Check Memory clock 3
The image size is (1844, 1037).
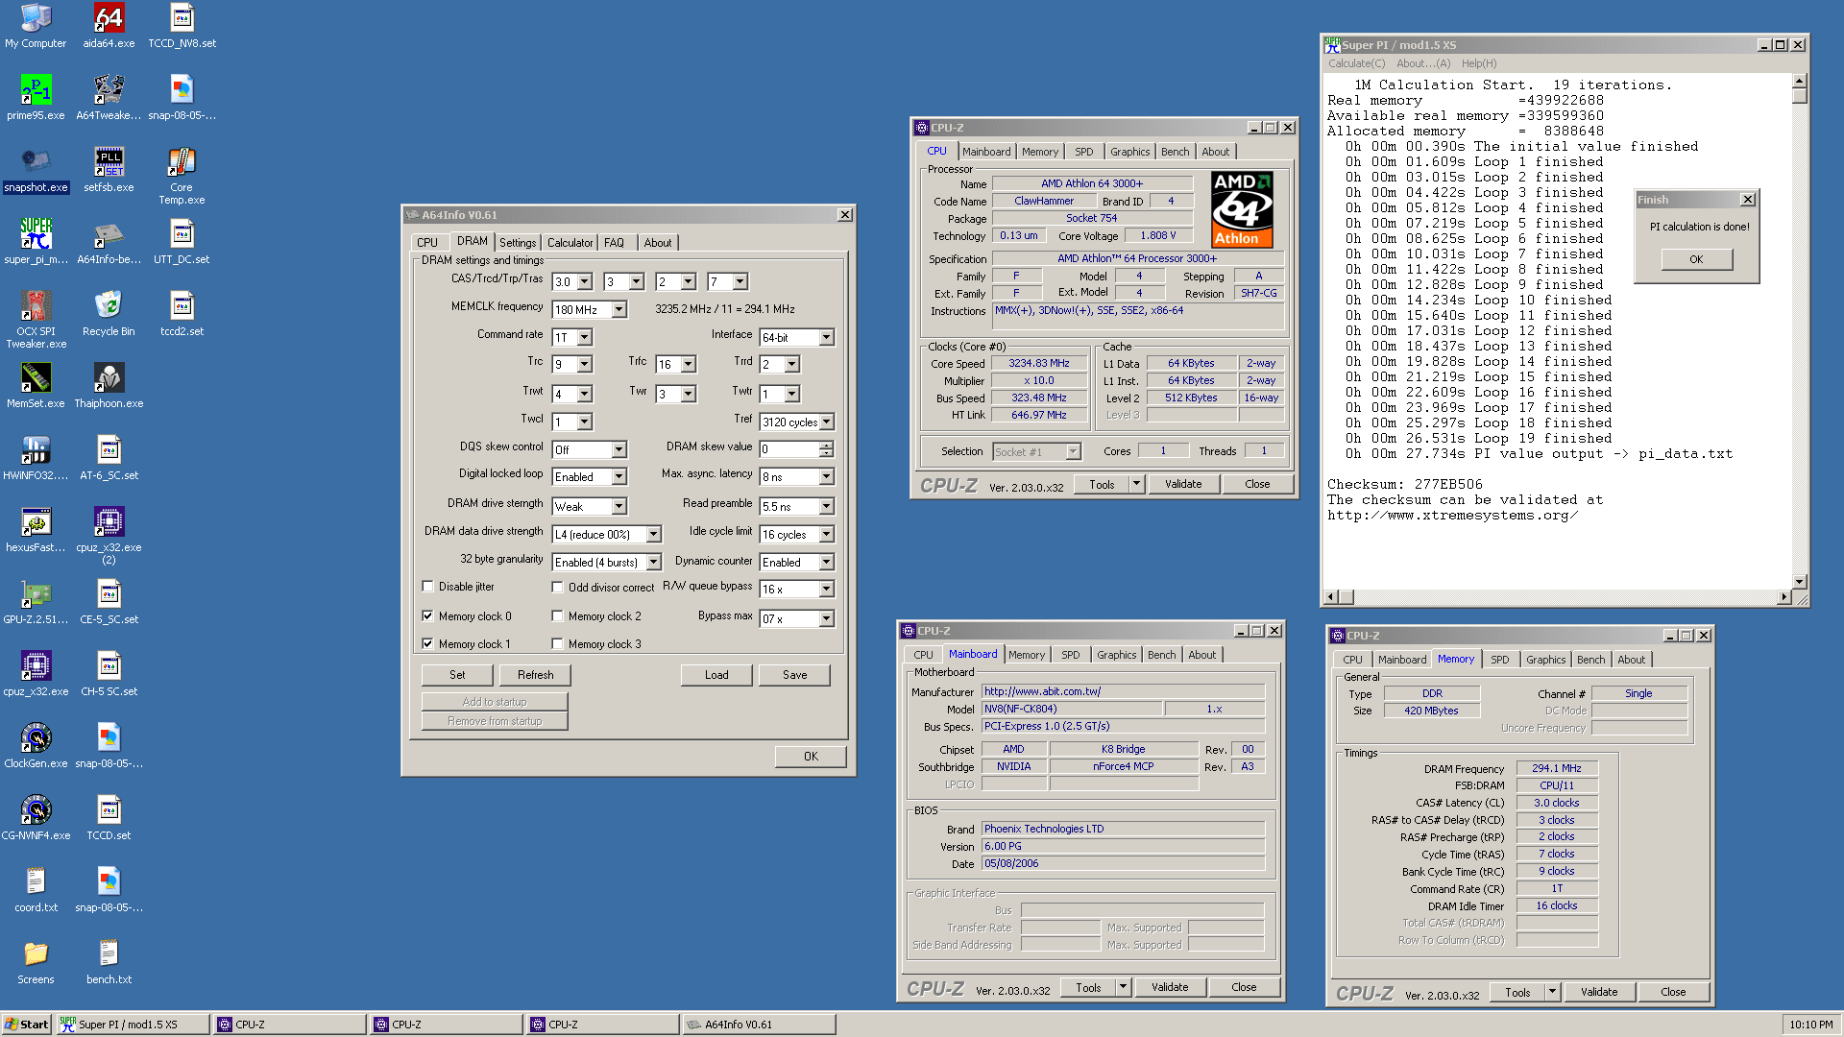[x=557, y=644]
